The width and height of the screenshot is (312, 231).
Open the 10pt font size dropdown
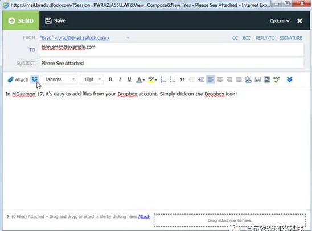[92, 79]
